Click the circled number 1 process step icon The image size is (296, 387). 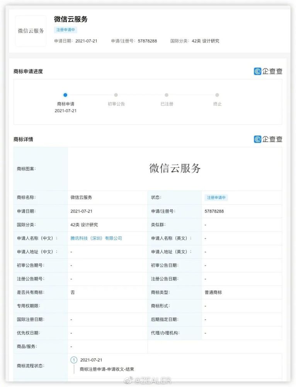pyautogui.click(x=74, y=360)
